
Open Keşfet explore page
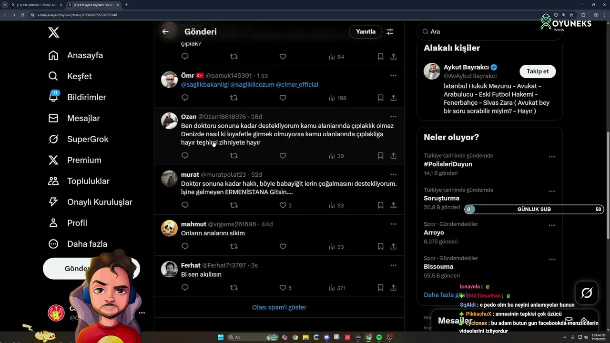point(70,76)
